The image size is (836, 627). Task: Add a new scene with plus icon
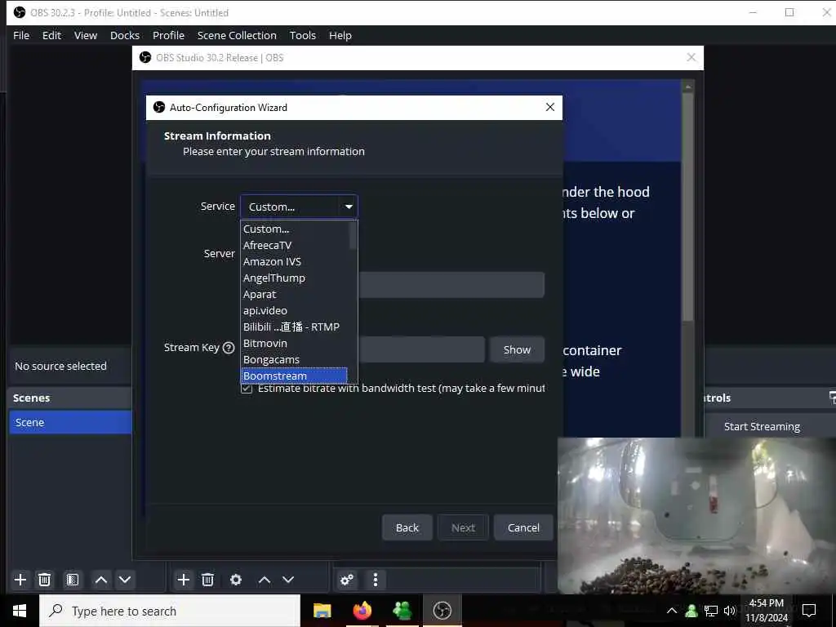tap(20, 580)
